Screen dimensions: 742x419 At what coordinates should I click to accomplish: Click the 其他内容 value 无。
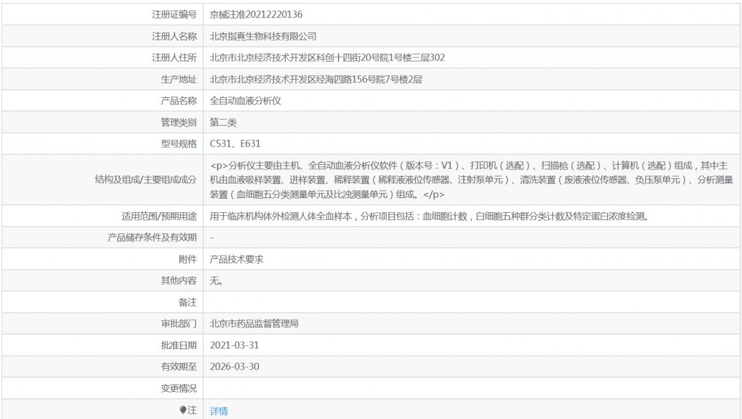216,281
